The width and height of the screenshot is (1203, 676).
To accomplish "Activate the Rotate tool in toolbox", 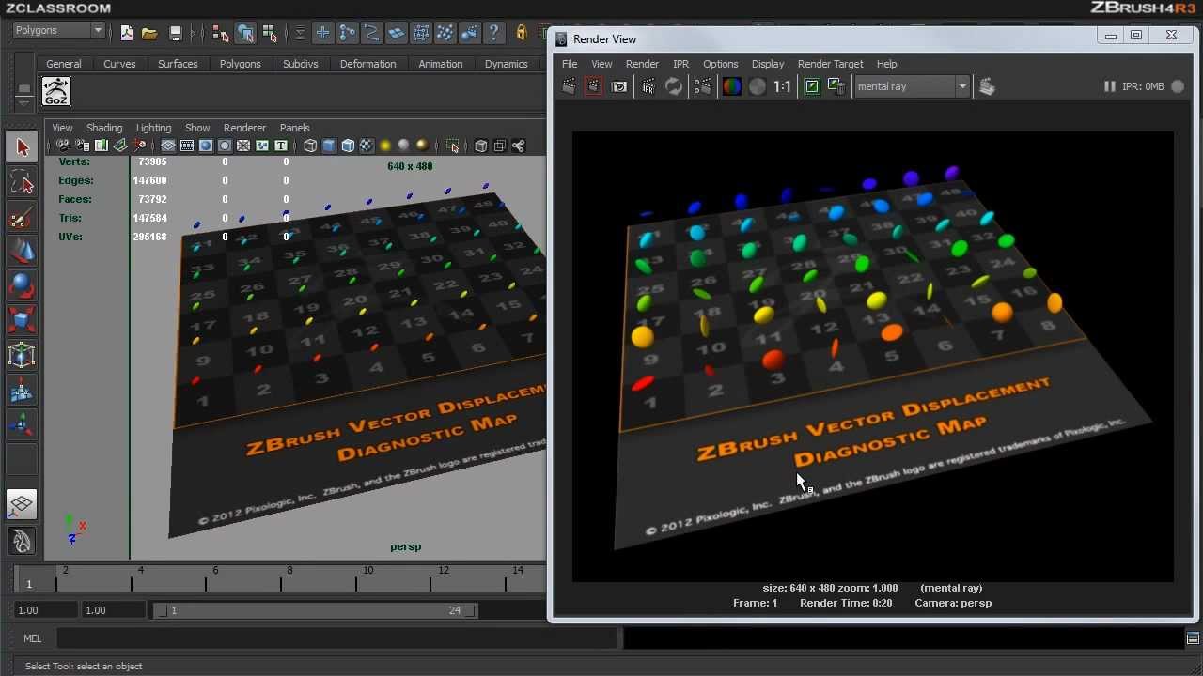I will click(x=23, y=285).
